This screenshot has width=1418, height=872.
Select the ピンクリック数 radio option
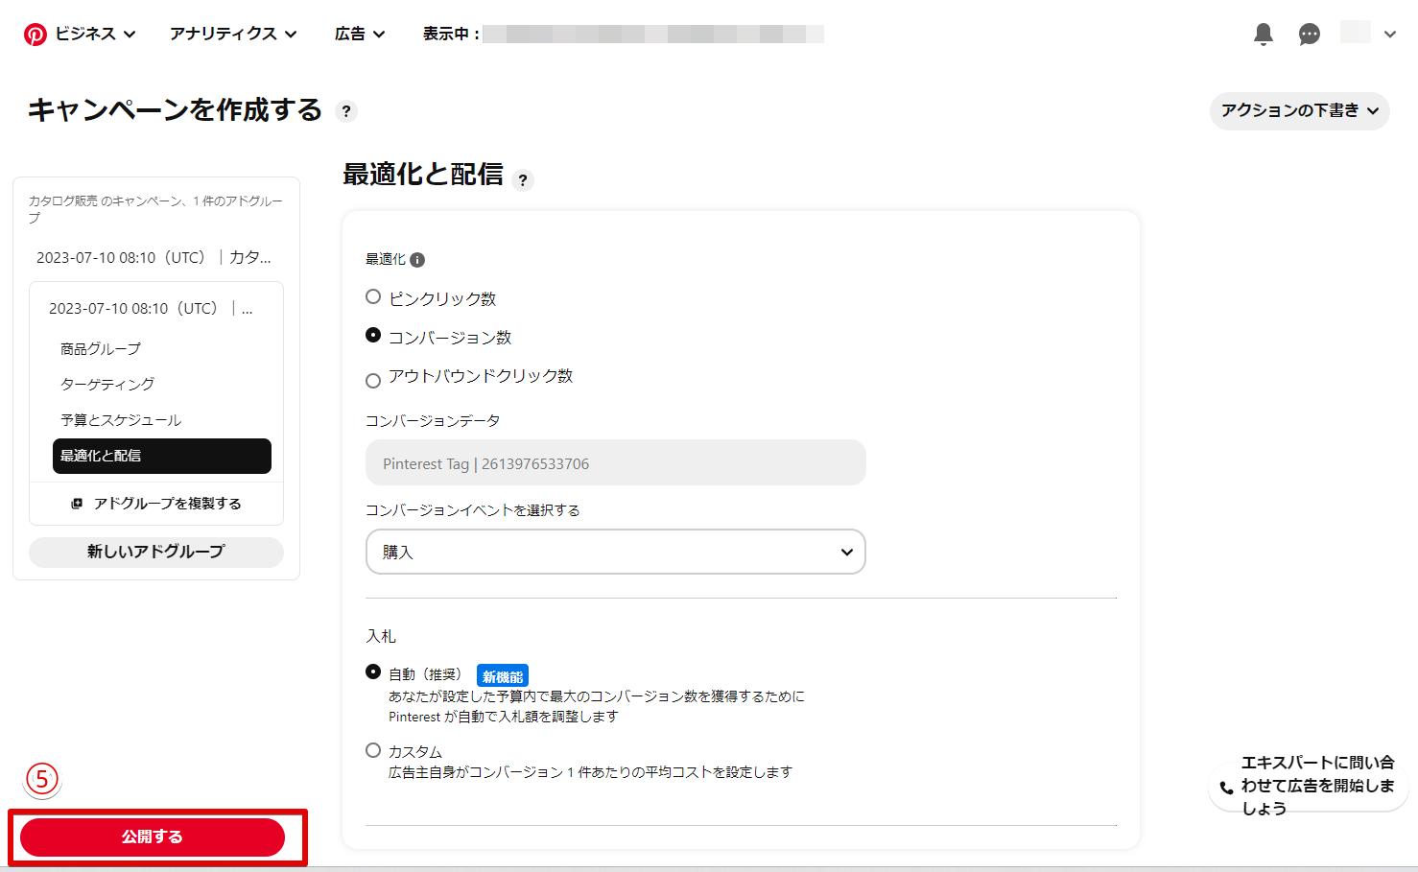[x=373, y=297]
